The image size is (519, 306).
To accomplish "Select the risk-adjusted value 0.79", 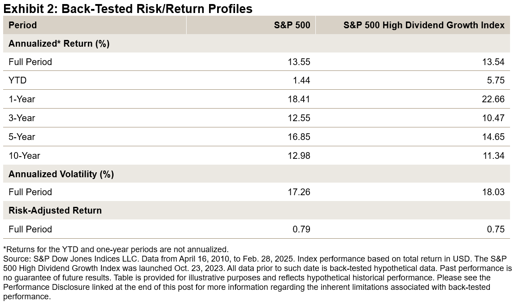I will point(301,229).
